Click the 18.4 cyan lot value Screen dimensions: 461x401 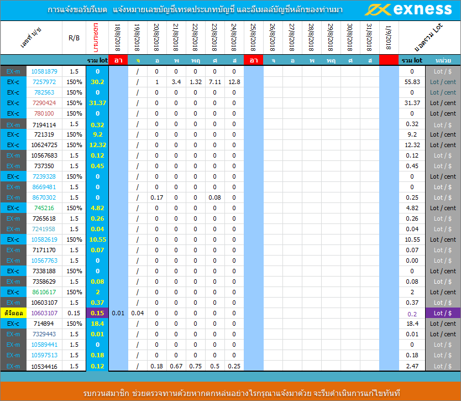point(97,324)
